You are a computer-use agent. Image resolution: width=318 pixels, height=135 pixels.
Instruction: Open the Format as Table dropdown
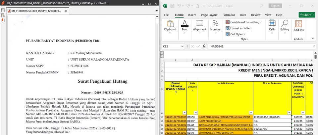tap(239, 28)
